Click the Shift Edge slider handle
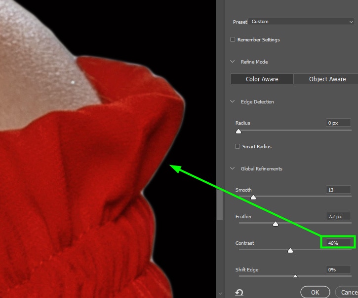 (x=295, y=276)
